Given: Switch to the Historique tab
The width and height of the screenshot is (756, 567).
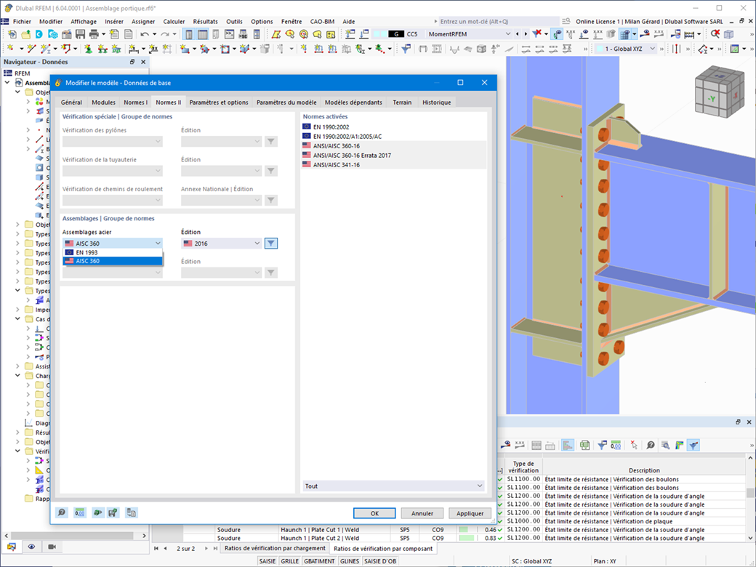Looking at the screenshot, I should click(437, 102).
